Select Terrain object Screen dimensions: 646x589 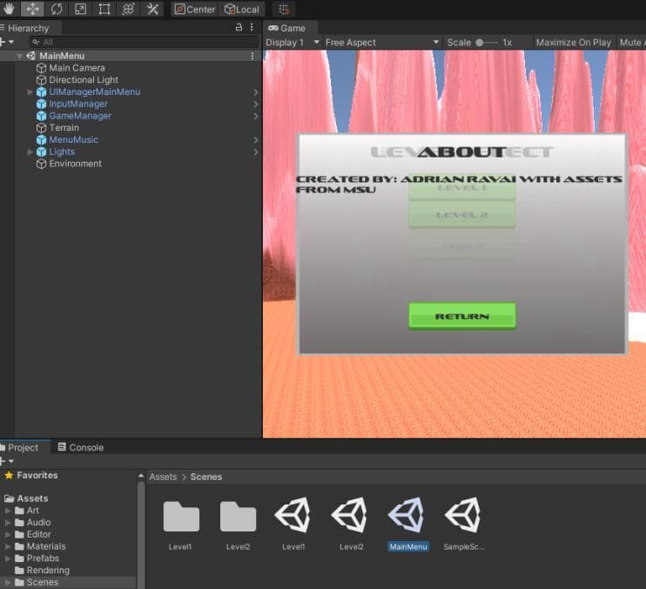[64, 128]
